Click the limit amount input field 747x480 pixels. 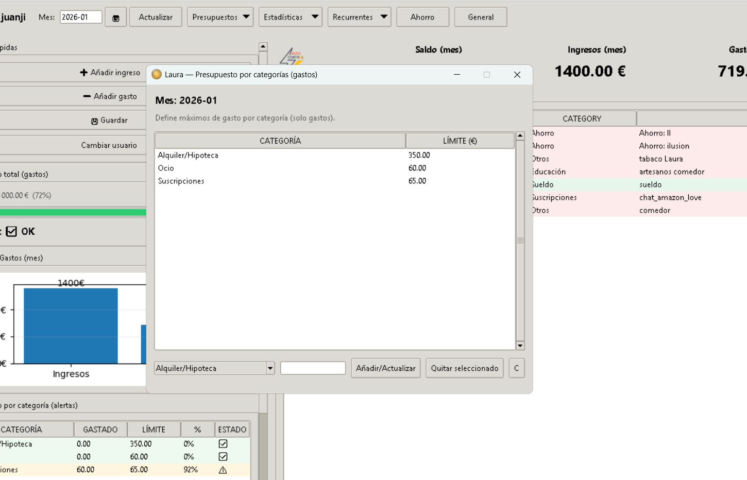click(x=313, y=368)
